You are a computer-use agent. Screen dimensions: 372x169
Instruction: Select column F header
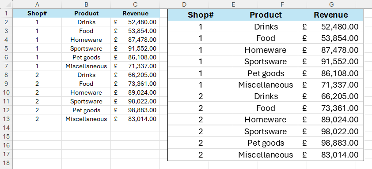click(282, 4)
